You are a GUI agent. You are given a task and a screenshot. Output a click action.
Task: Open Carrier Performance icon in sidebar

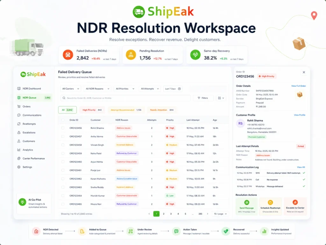coord(19,159)
